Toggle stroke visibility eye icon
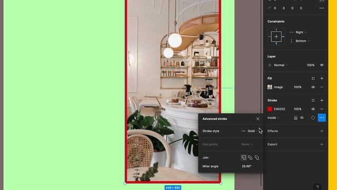The image size is (337, 190). pos(313,109)
